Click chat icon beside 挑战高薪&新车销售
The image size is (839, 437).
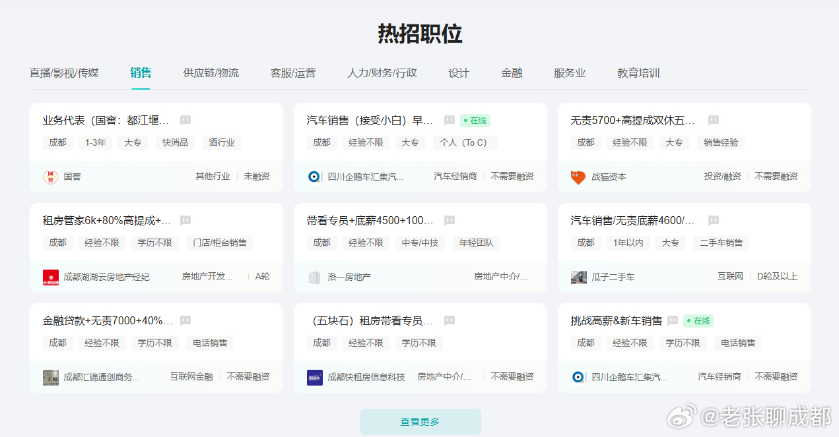tap(673, 321)
